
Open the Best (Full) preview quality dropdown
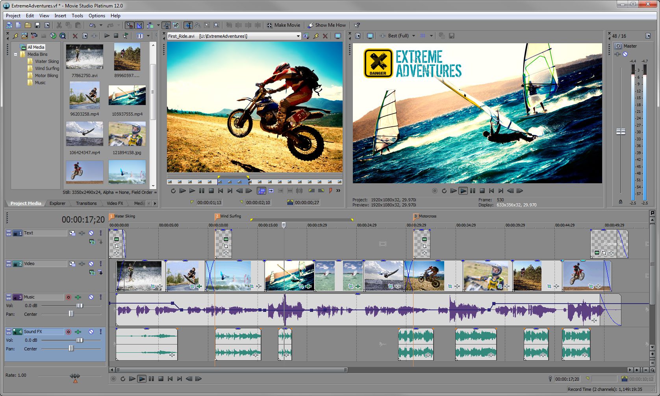[413, 36]
